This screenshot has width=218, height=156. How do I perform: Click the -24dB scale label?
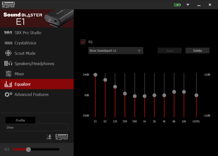point(86,116)
